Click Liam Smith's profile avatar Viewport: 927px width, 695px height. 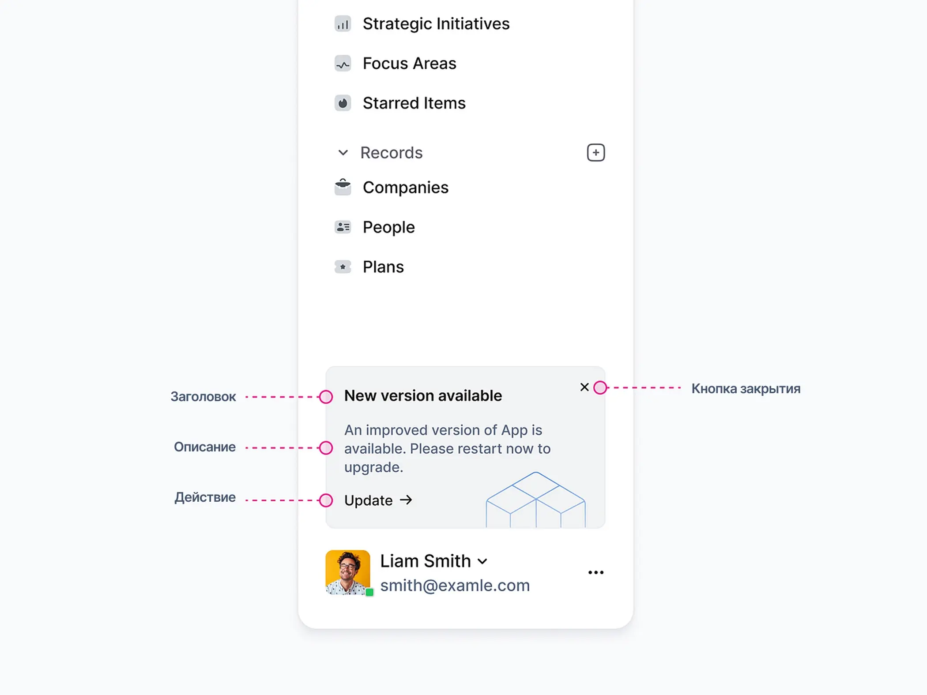(x=348, y=572)
